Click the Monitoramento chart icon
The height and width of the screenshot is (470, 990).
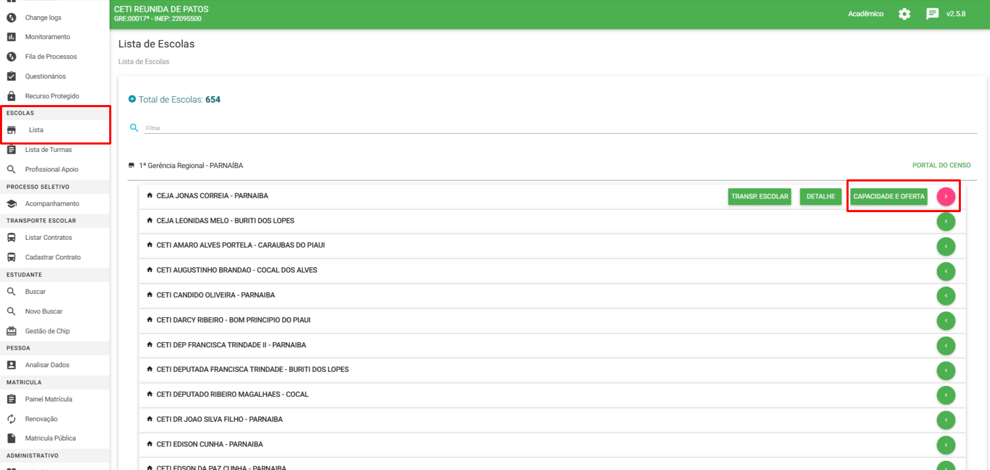pyautogui.click(x=11, y=37)
